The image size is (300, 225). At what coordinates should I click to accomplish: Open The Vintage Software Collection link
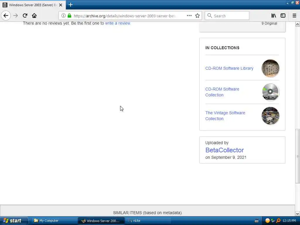(225, 116)
